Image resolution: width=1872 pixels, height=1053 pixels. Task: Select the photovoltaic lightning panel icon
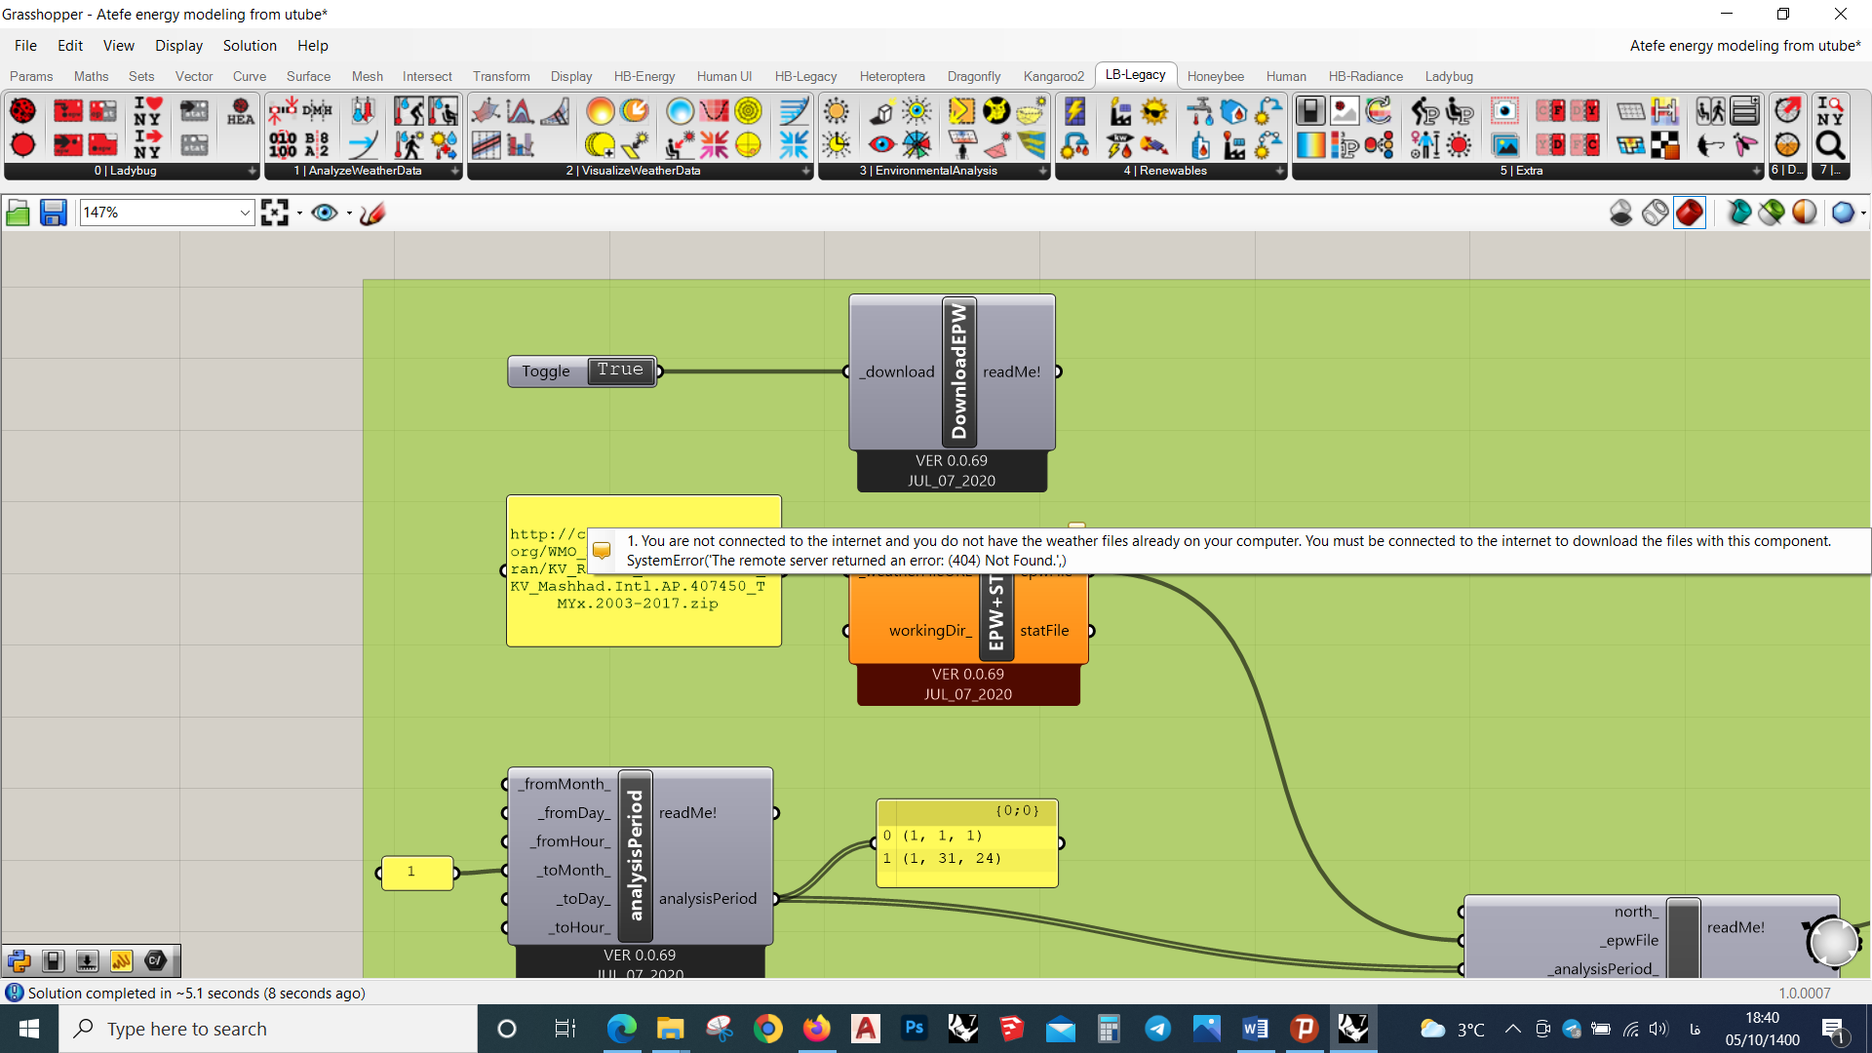1074,111
